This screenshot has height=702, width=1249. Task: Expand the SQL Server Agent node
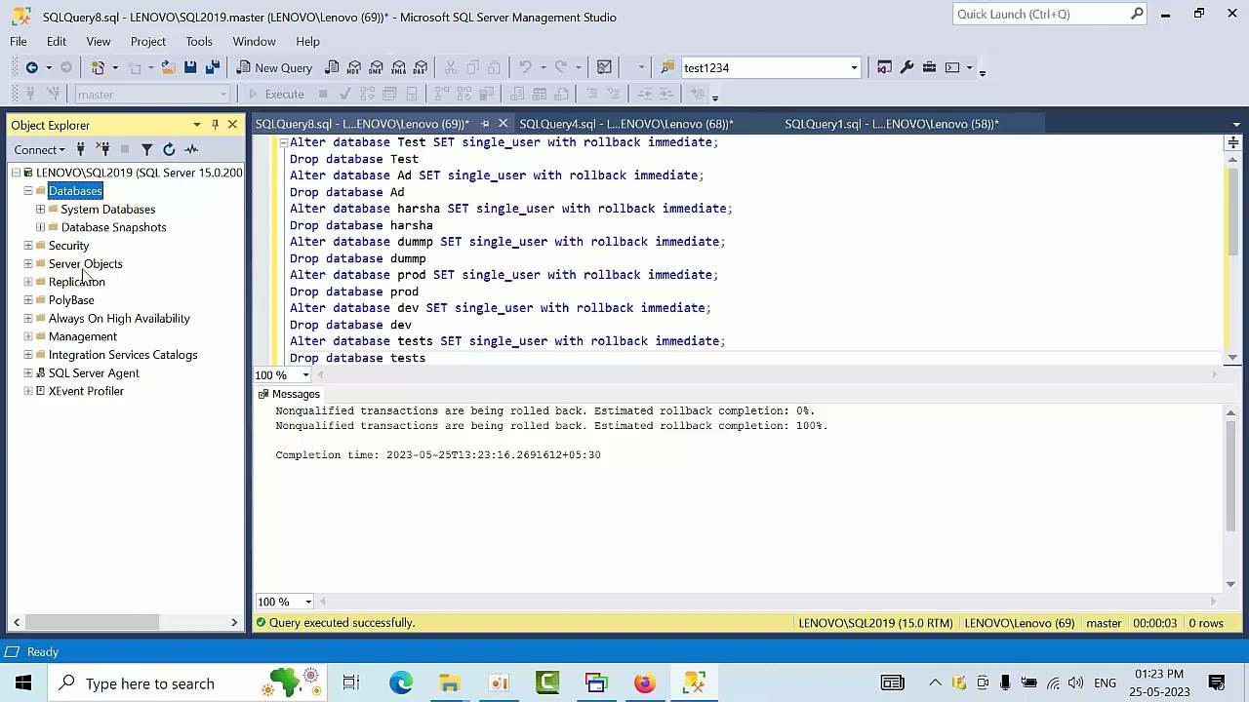28,373
